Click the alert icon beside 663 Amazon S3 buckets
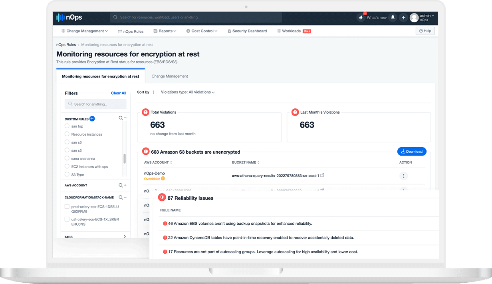Viewport: 492px width, 284px height. pos(146,152)
